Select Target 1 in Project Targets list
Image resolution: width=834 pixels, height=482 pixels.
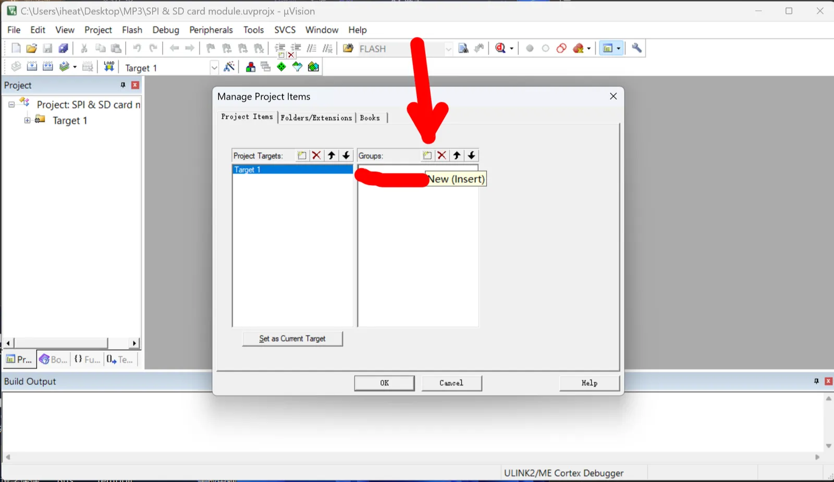tap(292, 169)
